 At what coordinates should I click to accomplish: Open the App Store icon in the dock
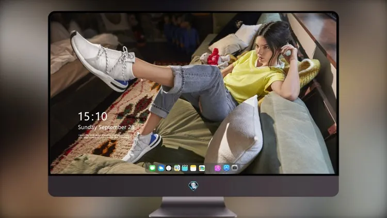point(227,168)
